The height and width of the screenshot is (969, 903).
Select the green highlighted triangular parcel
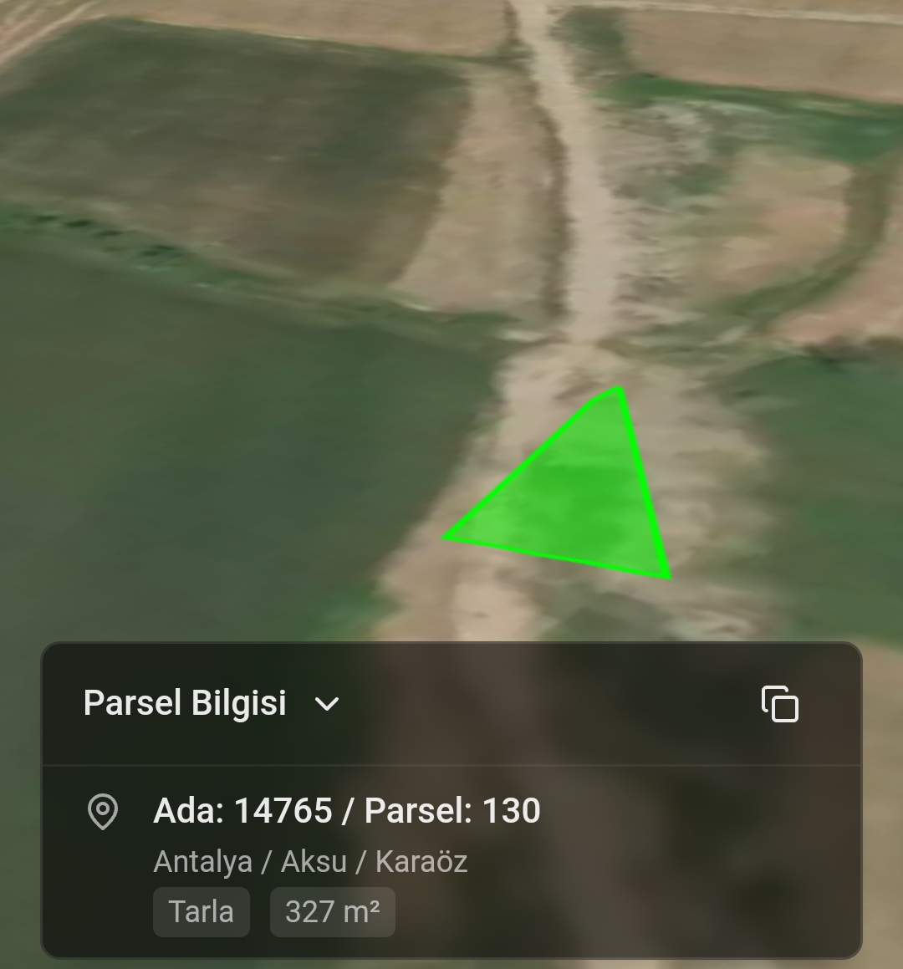[x=574, y=494]
